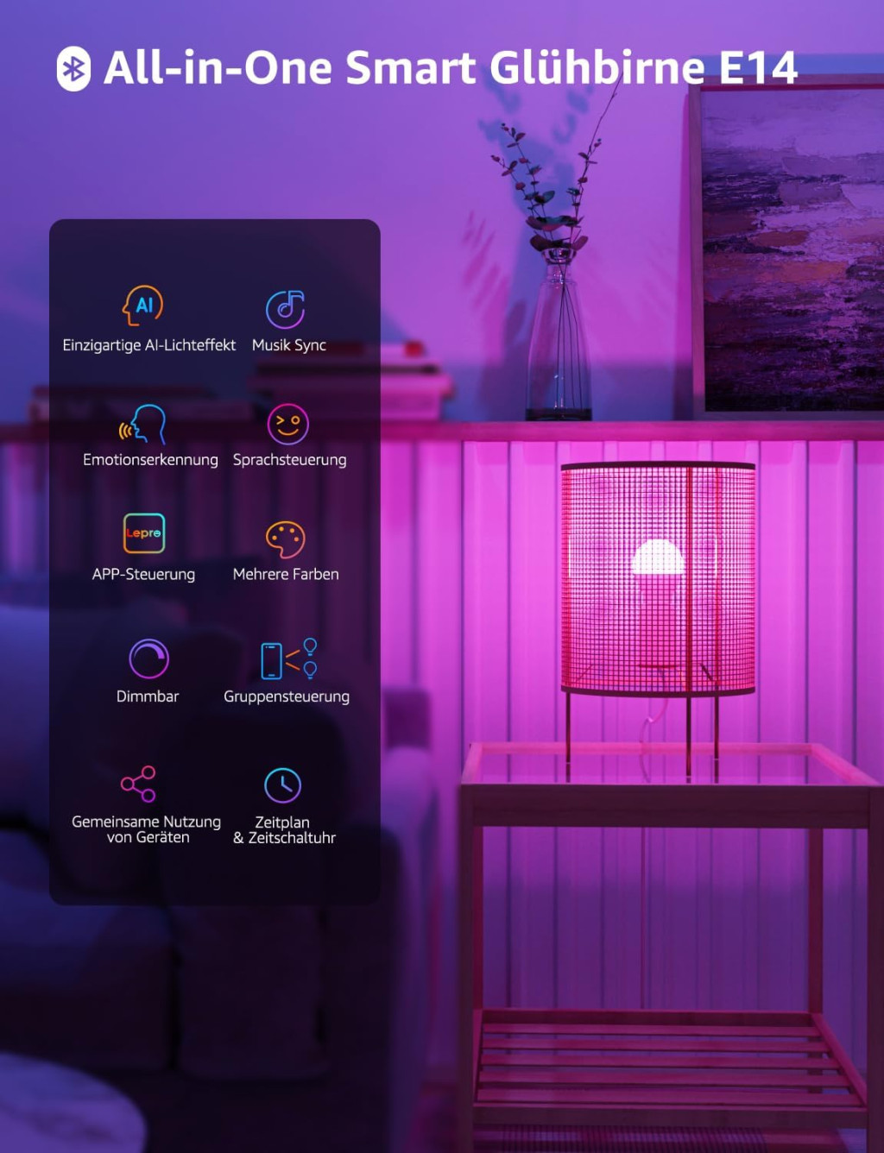This screenshot has width=884, height=1153.
Task: Click the 'Gemeinsame Nutzung von Geräten' label
Action: (147, 829)
